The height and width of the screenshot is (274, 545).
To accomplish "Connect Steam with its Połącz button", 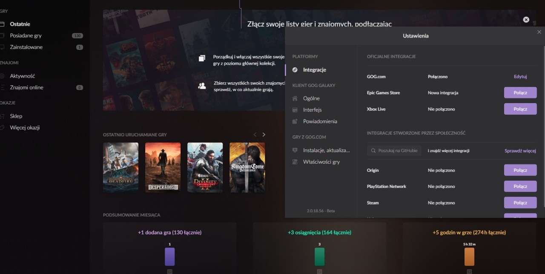I will click(520, 202).
